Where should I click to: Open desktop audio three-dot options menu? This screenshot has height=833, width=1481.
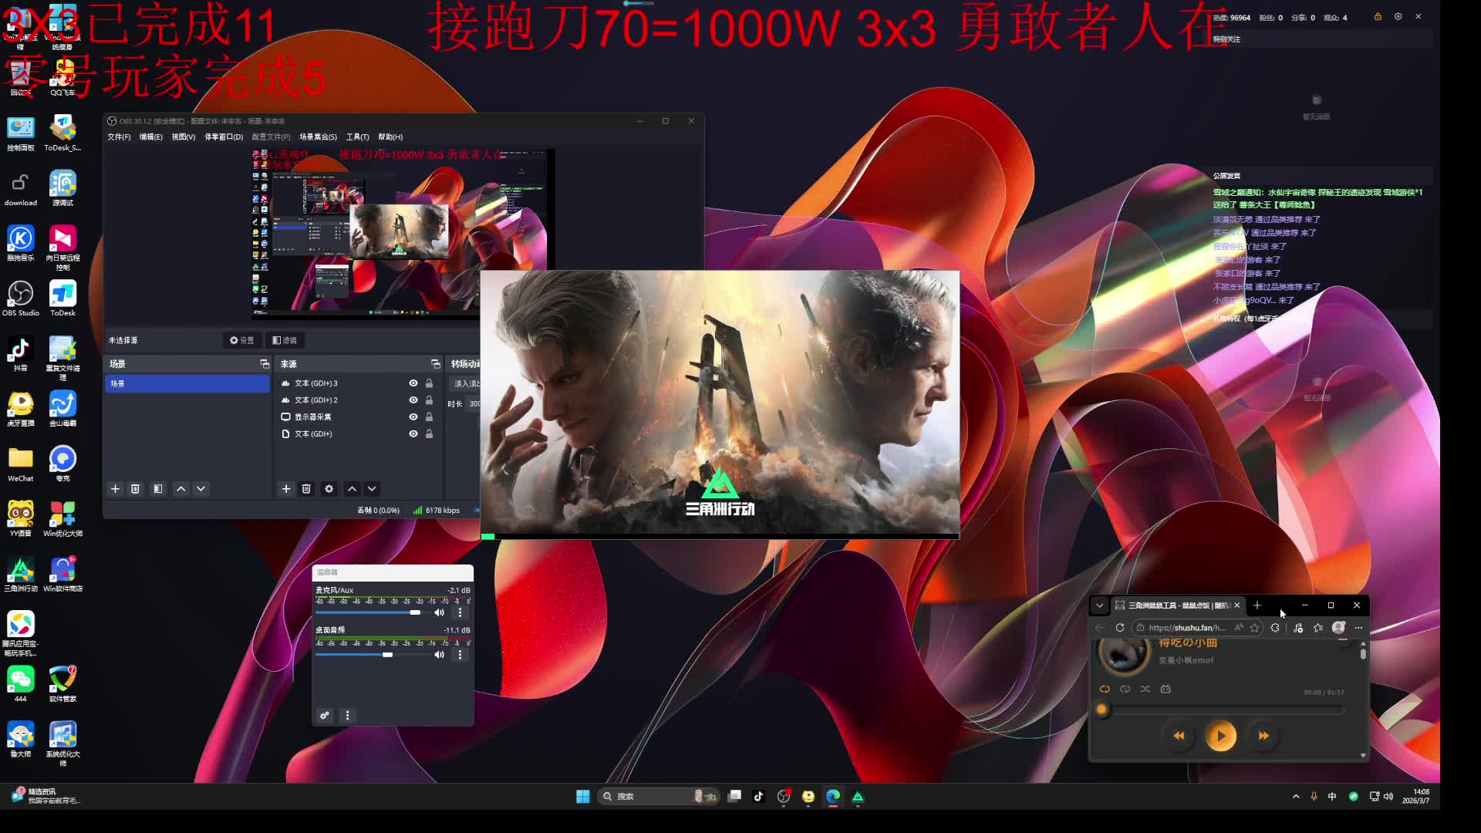460,655
